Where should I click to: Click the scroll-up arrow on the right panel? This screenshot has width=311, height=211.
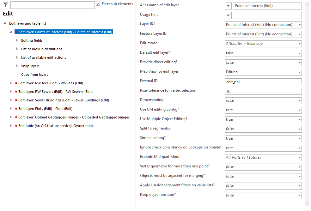307,3
